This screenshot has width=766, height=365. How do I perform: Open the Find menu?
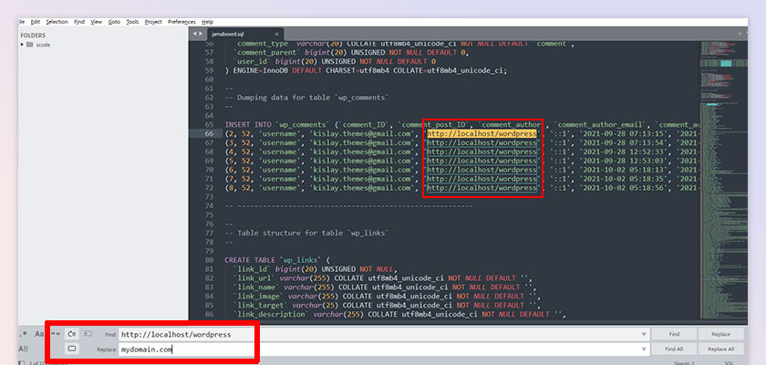click(x=79, y=22)
